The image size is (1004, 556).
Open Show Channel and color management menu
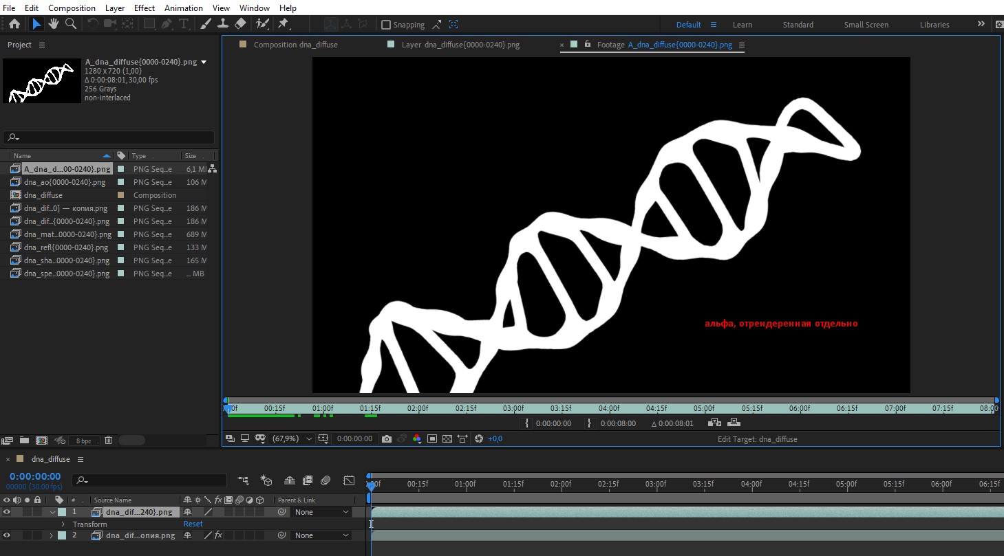[x=417, y=438]
